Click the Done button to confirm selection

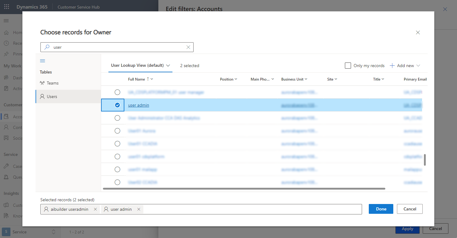381,209
